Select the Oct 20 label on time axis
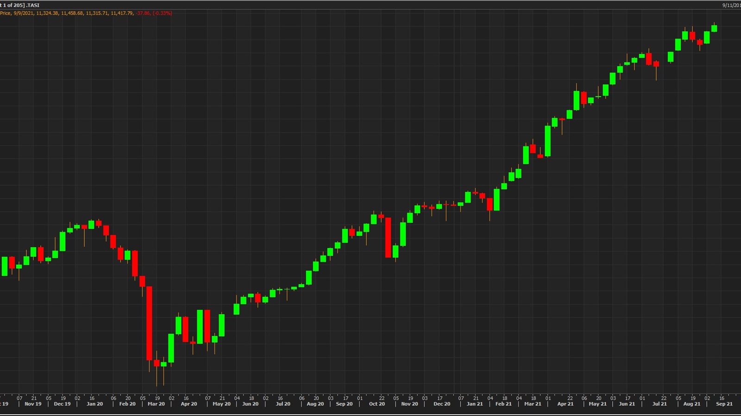 377,404
